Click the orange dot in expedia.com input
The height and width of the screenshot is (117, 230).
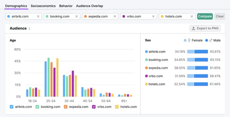click(x=85, y=17)
